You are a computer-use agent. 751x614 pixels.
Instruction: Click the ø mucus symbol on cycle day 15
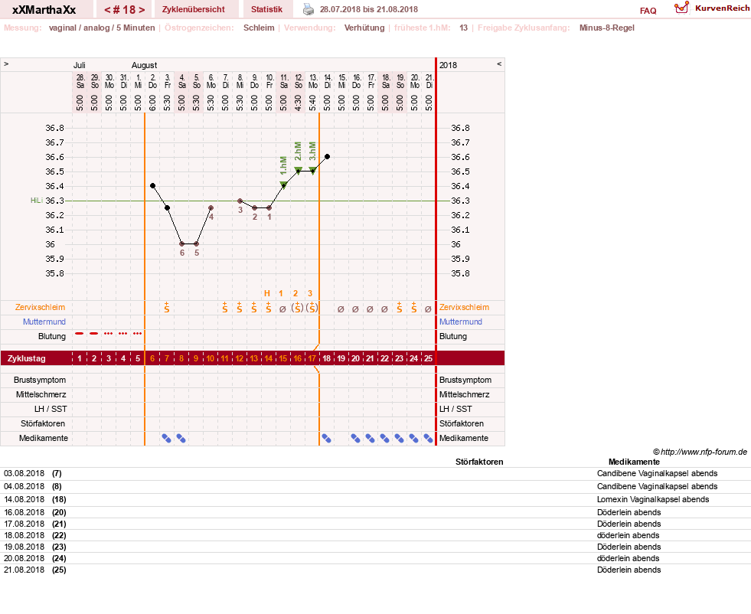(282, 309)
